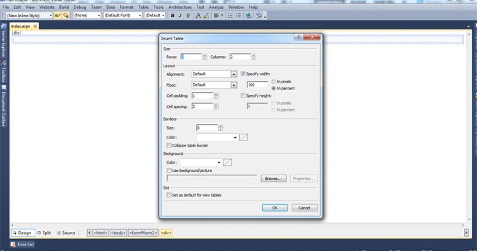Click Browse button for background picture
This screenshot has height=251, width=477.
coord(273,179)
